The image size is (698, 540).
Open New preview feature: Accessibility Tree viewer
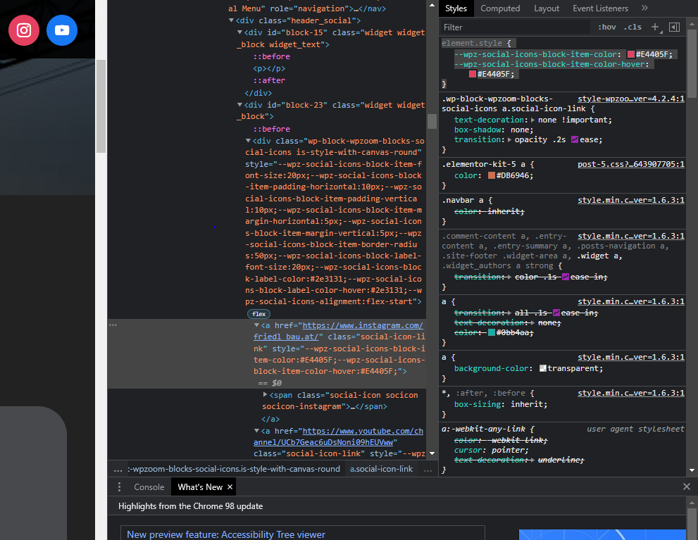pos(225,534)
